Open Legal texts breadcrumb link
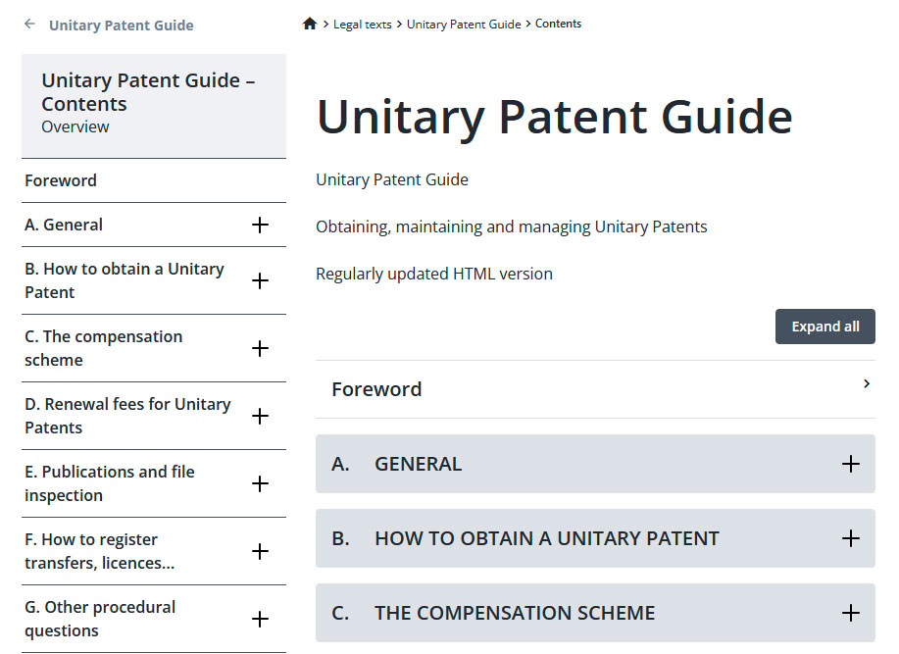 [x=362, y=25]
